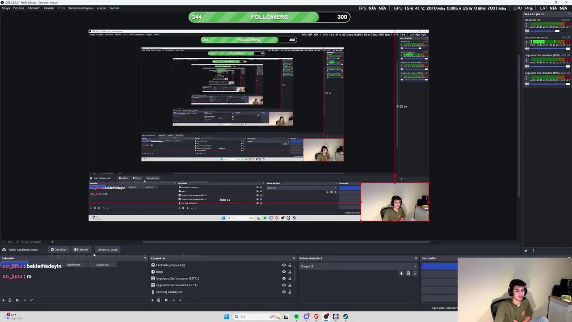The image size is (572, 322).
Task: Lock the Ses Giriş Yakalayıcısı source
Action: pyautogui.click(x=290, y=292)
